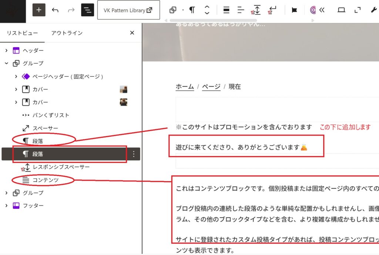
Task: Click first カバー thumbnail image
Action: point(124,89)
